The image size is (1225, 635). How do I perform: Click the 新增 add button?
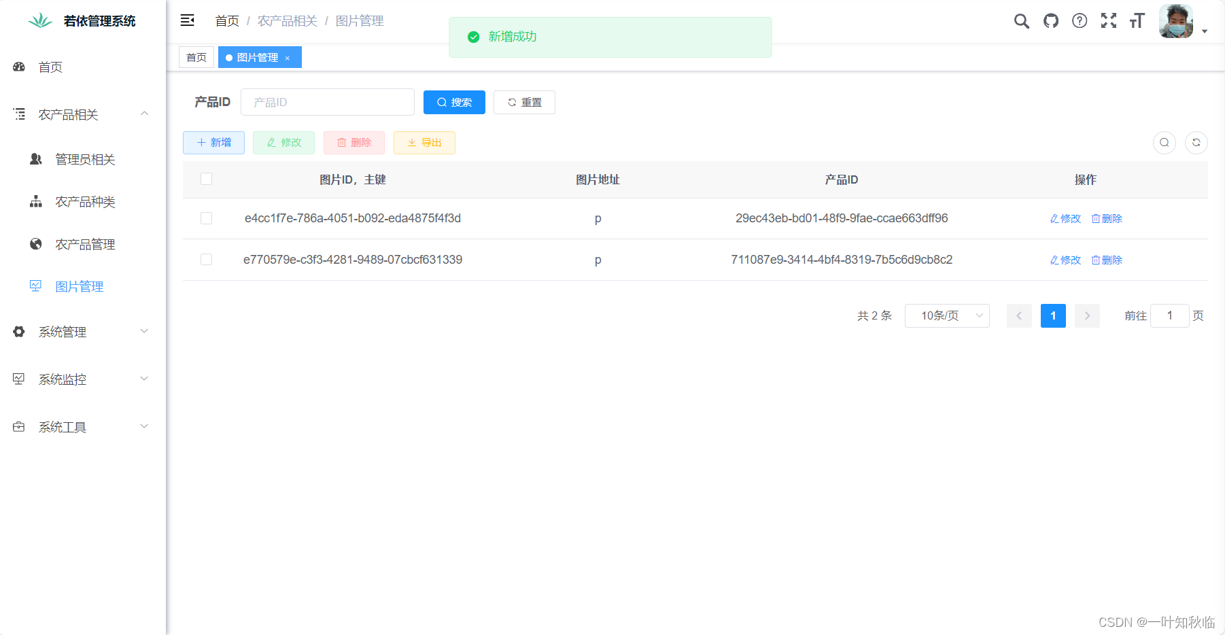(x=213, y=143)
